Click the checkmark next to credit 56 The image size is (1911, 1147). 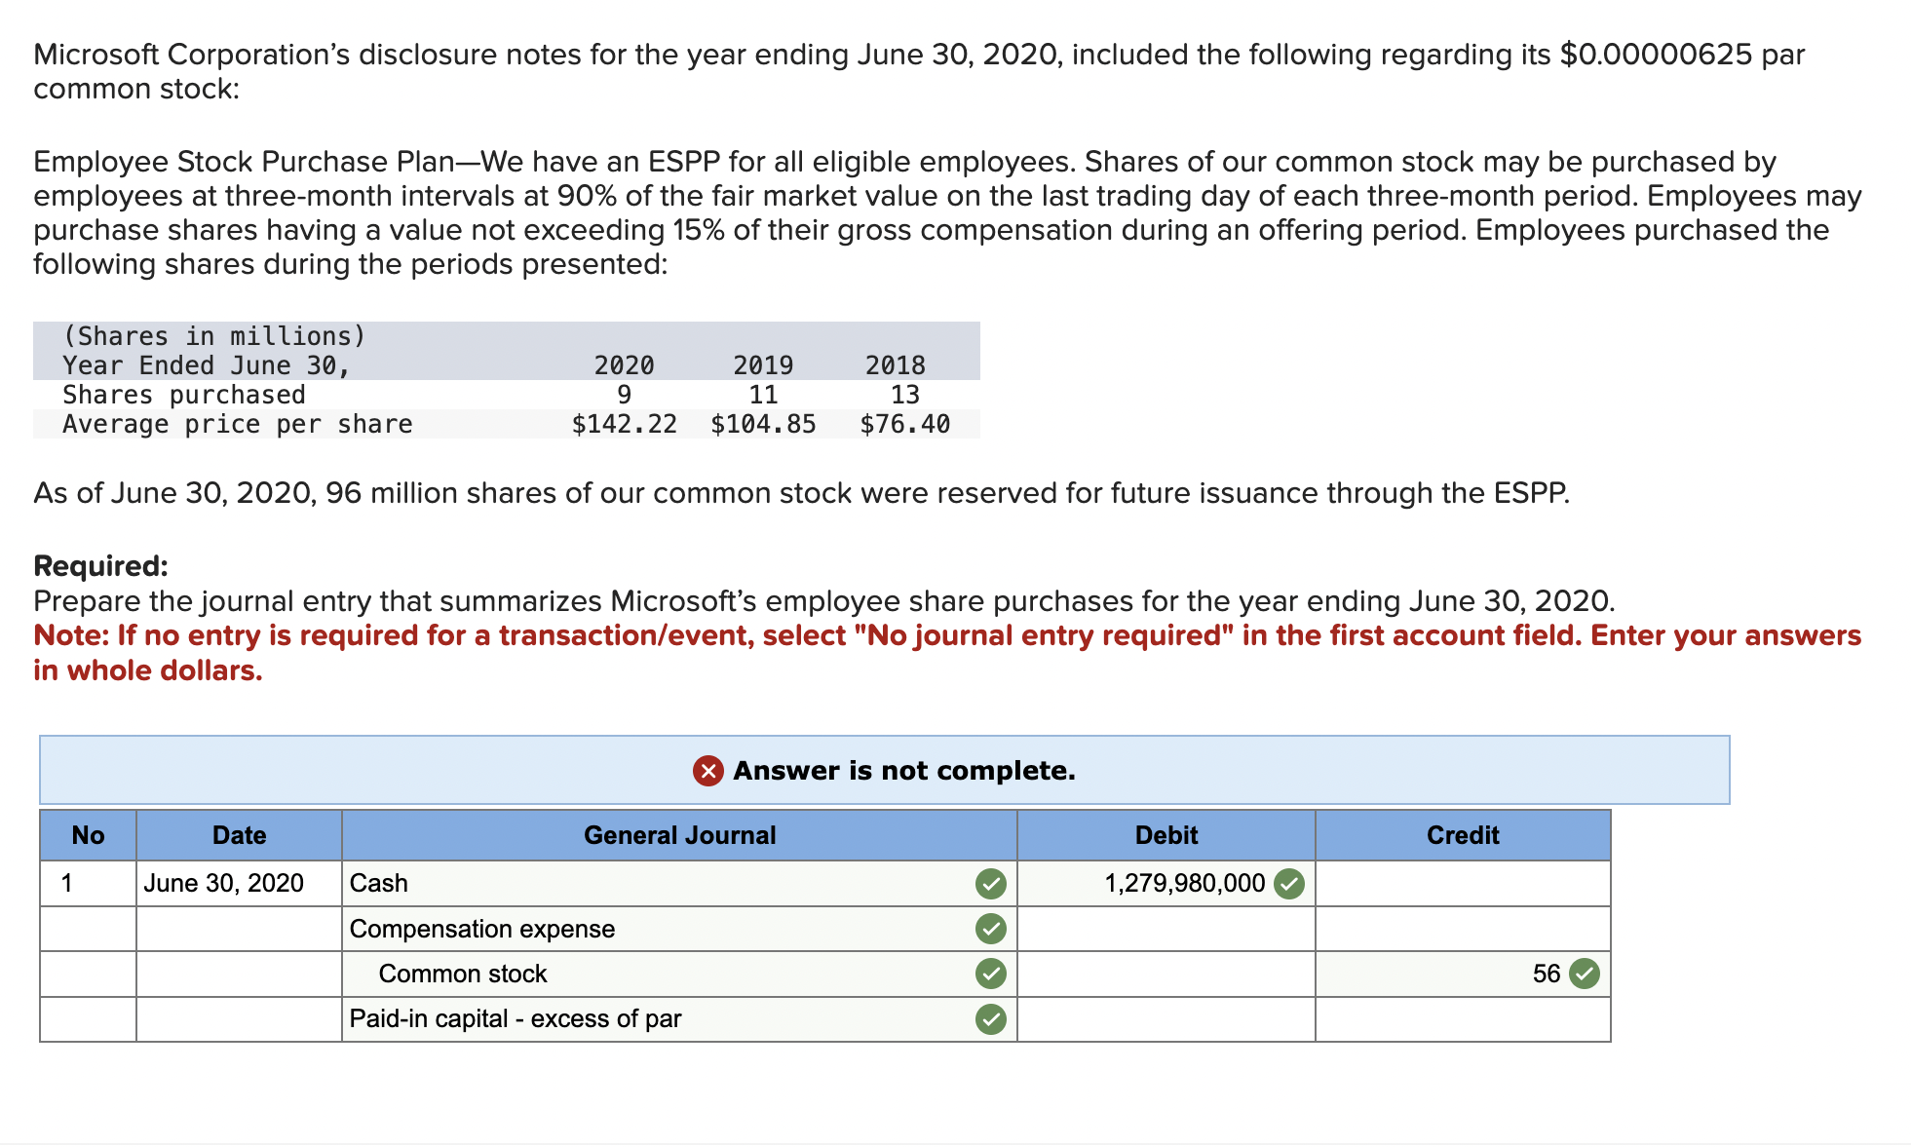(1585, 974)
